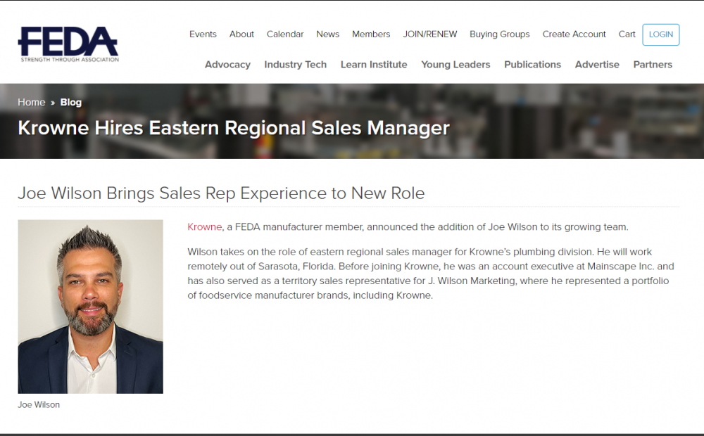
Task: Open the Events page
Action: click(x=203, y=34)
